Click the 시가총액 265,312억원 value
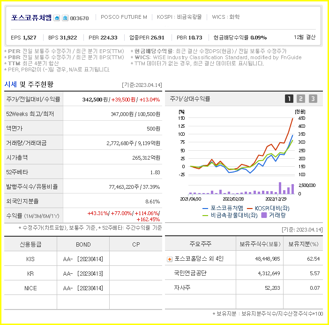Viewport: 329px width, 325px height. (146, 158)
